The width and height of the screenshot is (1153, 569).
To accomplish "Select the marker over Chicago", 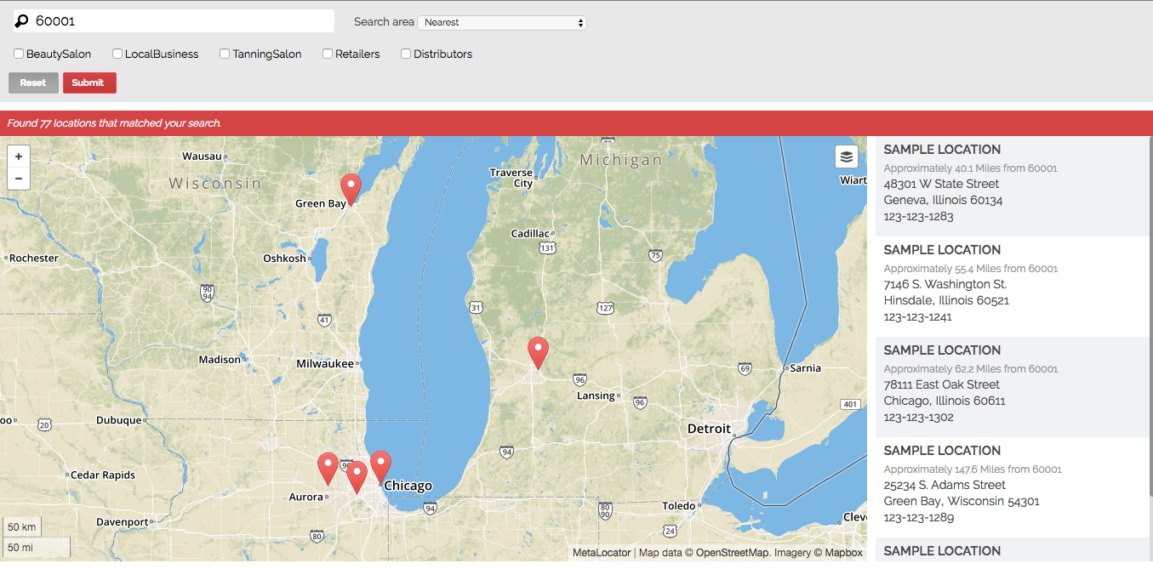I will [x=380, y=467].
